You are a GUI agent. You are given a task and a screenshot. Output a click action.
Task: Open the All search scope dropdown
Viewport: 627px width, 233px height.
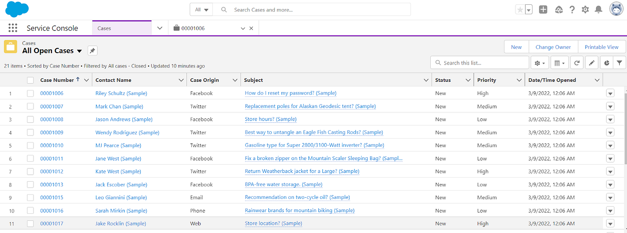[x=202, y=10]
